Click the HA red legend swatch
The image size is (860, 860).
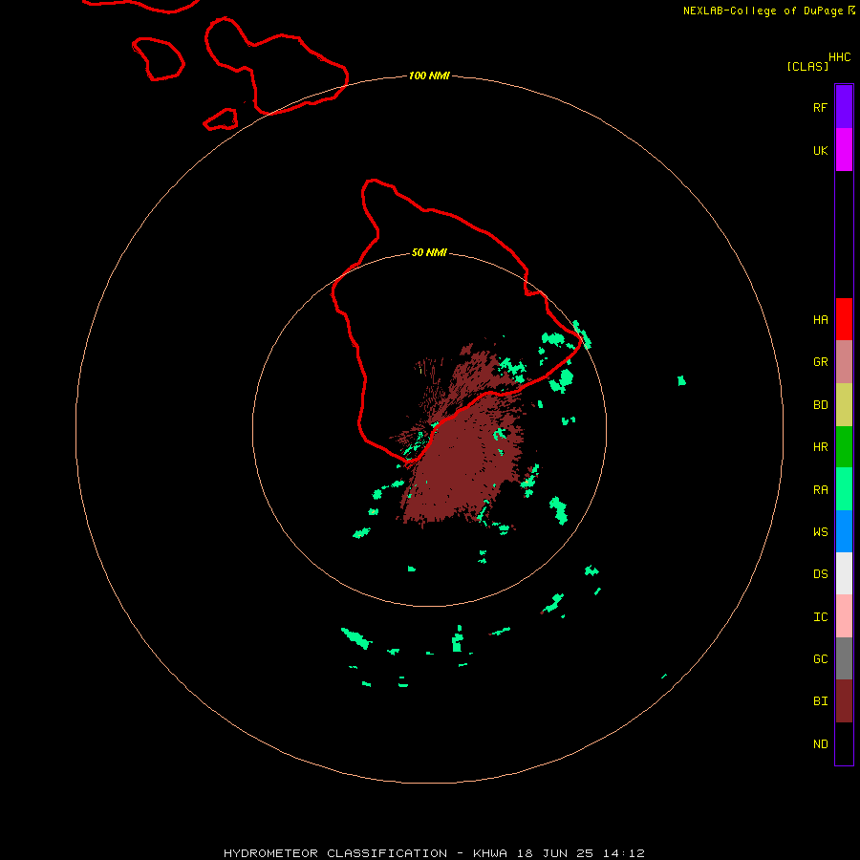pyautogui.click(x=844, y=319)
